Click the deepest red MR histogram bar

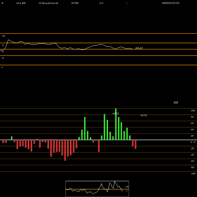click(x=65, y=150)
